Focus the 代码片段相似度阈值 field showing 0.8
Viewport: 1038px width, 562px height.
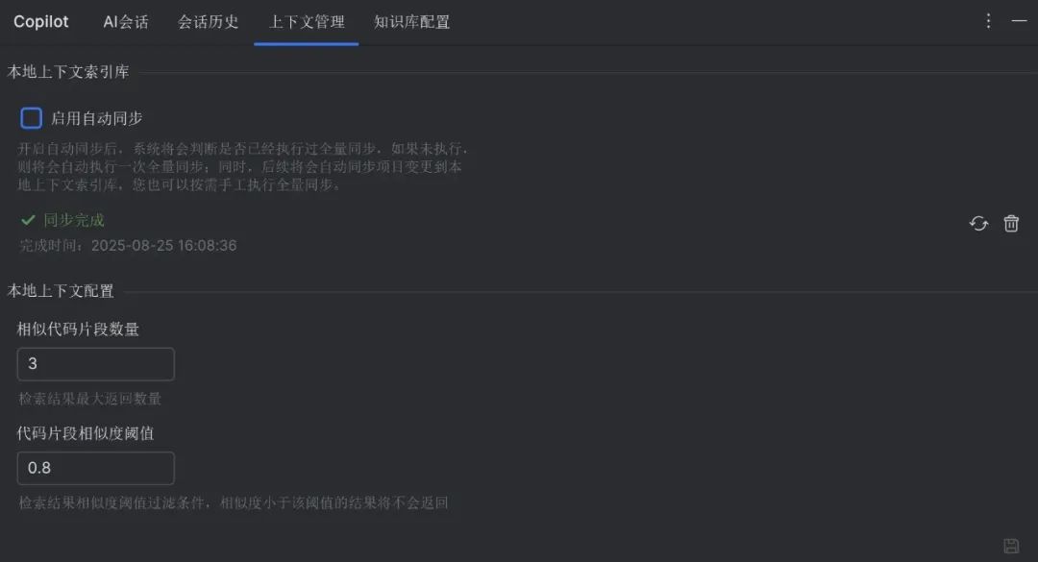click(x=96, y=468)
